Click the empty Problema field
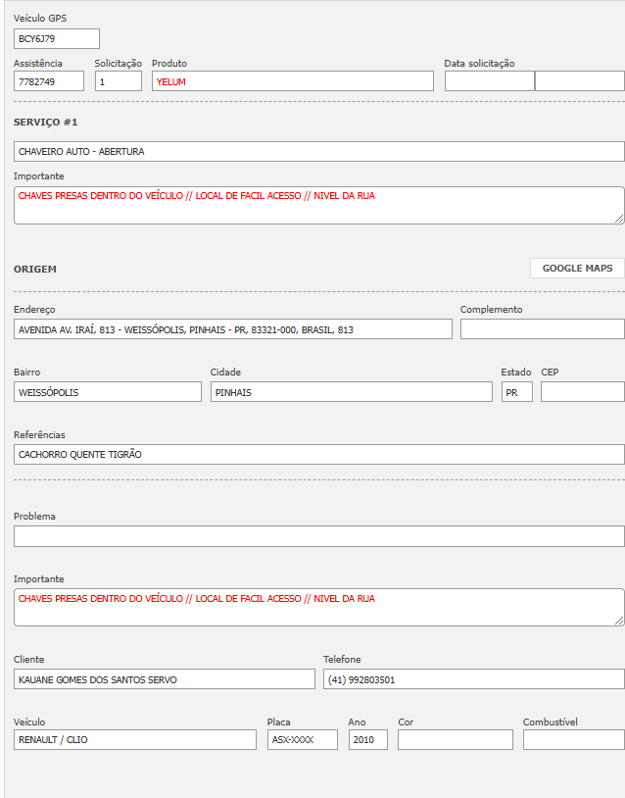The image size is (625, 798). pos(318,536)
